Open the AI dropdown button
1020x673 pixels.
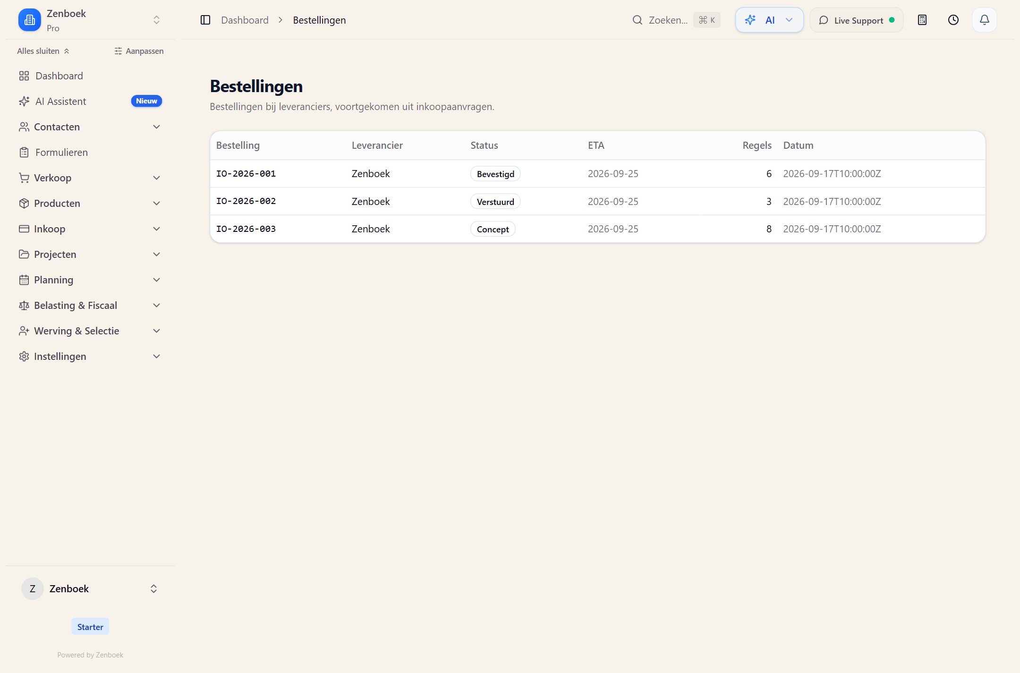click(769, 20)
